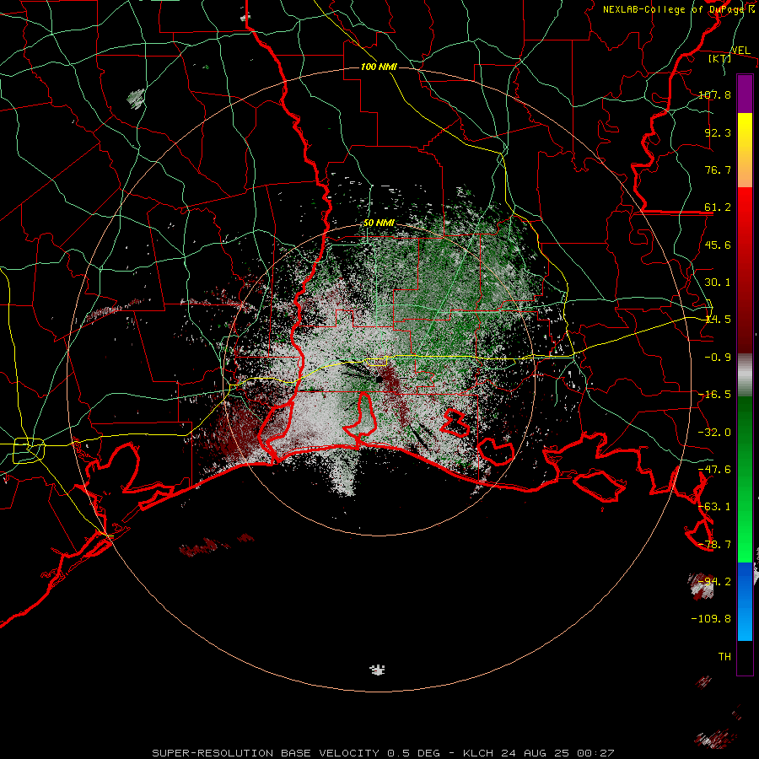Pick the yellow-orange segment of the color bar
Viewport: 759px width, 759px height.
coord(745,150)
